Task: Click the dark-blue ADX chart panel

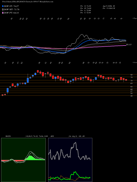Action: 70,160
